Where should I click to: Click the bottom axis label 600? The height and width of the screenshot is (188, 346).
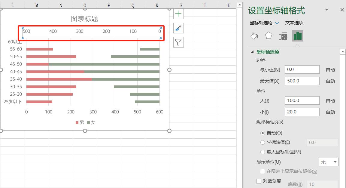click(x=159, y=112)
